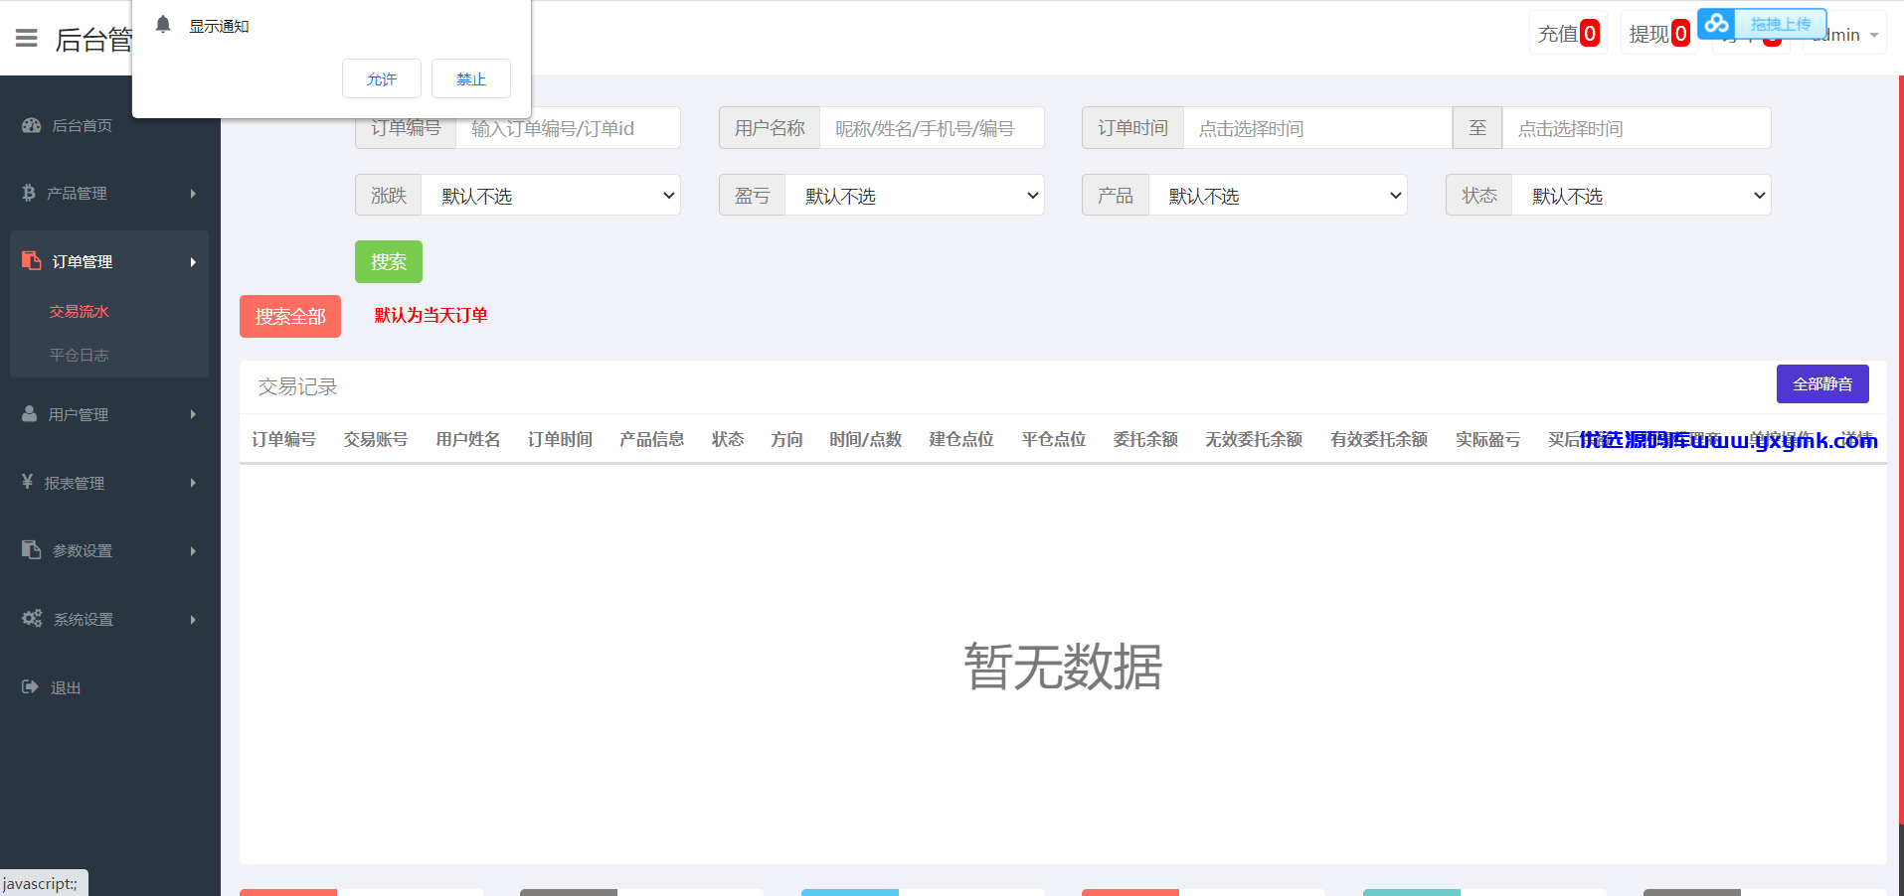Click the user icon beside 用户管理
Image resolution: width=1904 pixels, height=896 pixels.
30,413
